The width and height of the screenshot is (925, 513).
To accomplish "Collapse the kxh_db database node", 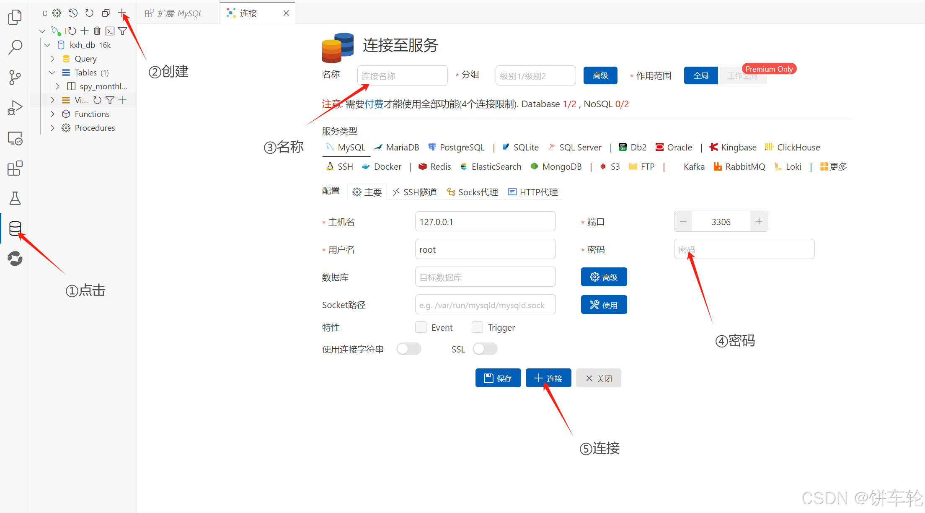I will 47,45.
